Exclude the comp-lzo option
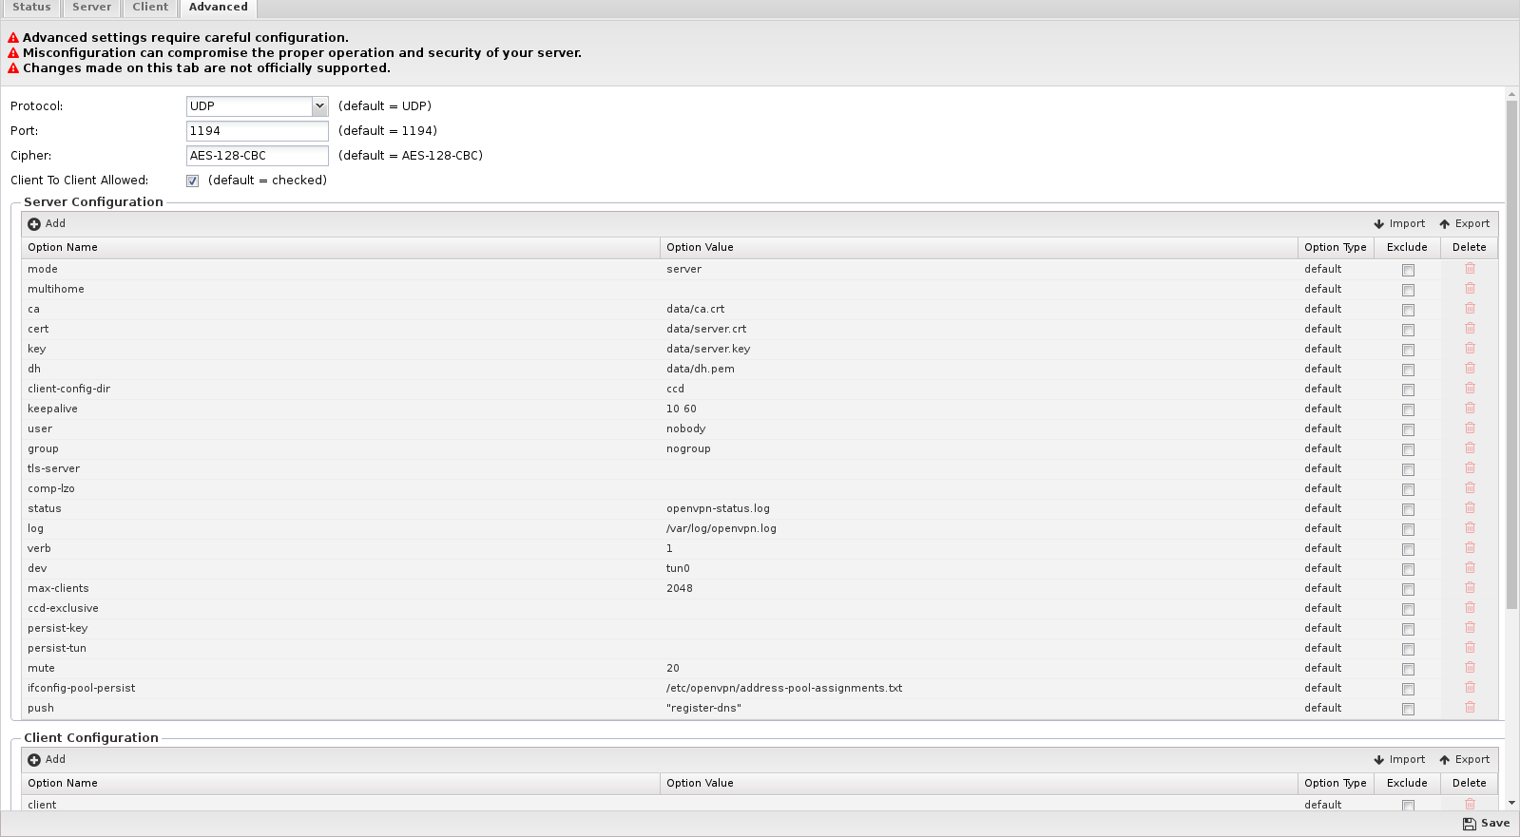The height and width of the screenshot is (837, 1520). pos(1408,489)
